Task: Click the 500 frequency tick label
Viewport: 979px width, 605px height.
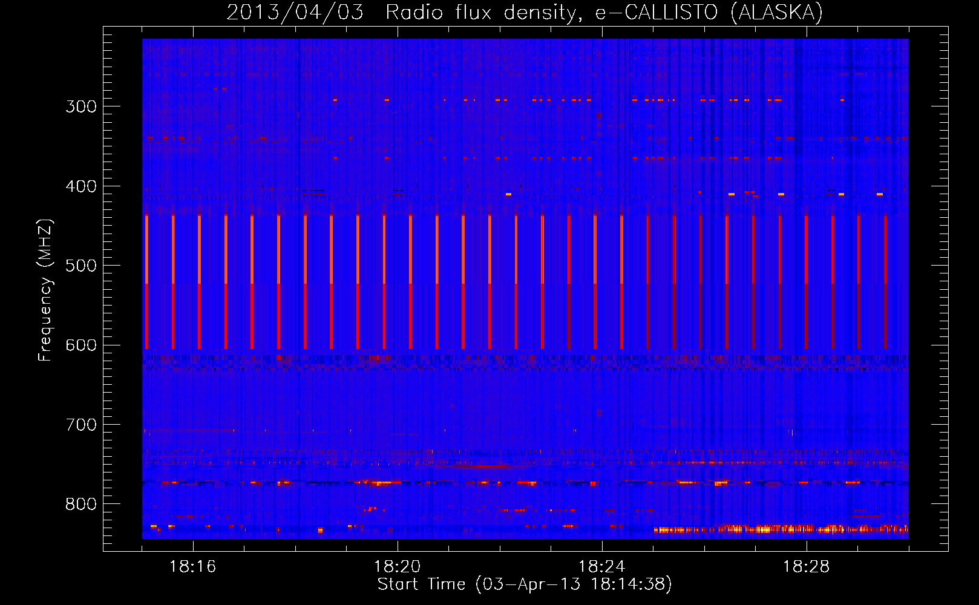Action: (81, 266)
